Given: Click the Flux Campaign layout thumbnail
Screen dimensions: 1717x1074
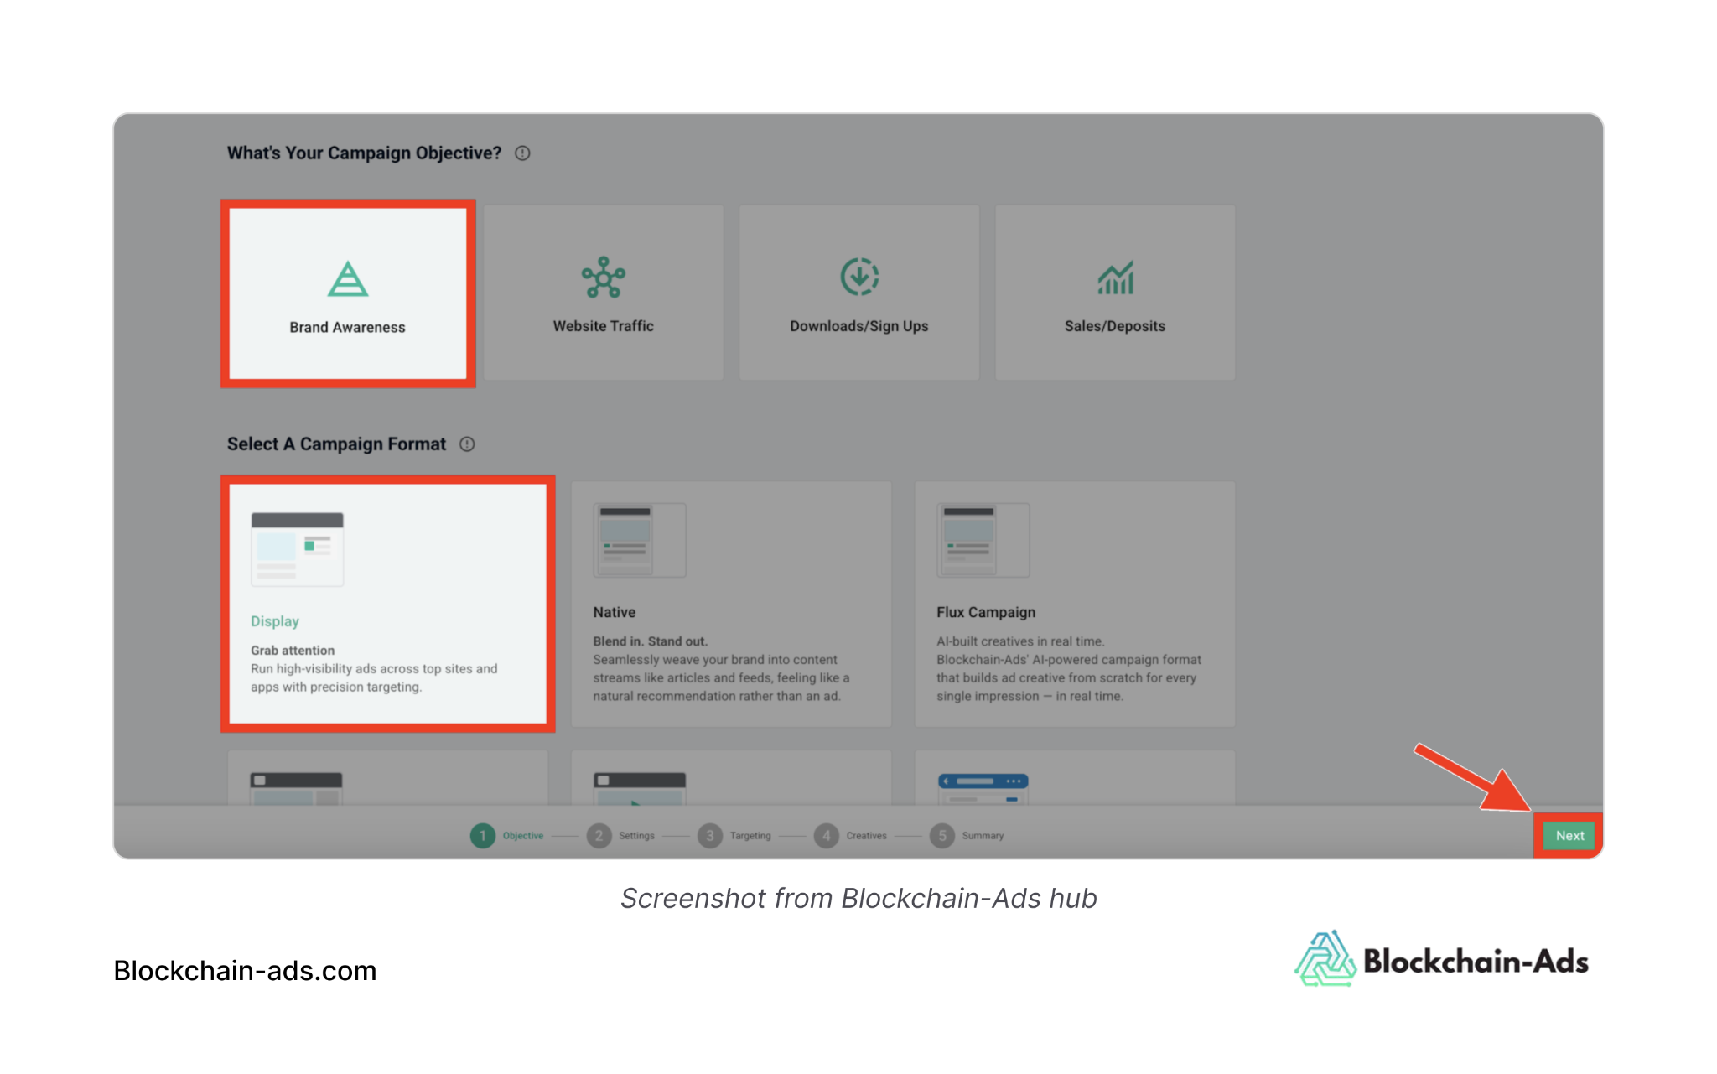Looking at the screenshot, I should [983, 540].
